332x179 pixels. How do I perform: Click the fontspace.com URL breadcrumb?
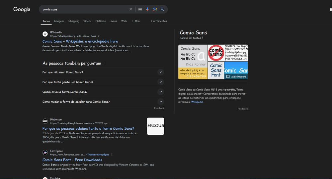67,155
